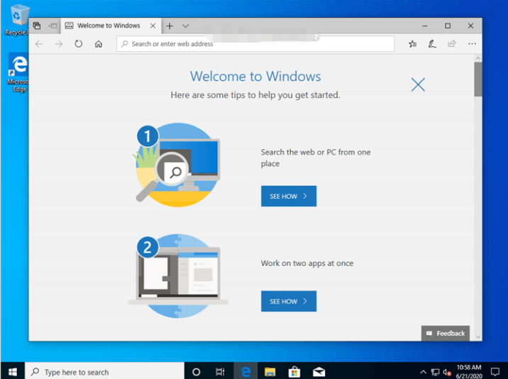Show the tabs you've set aside

[x=37, y=26]
